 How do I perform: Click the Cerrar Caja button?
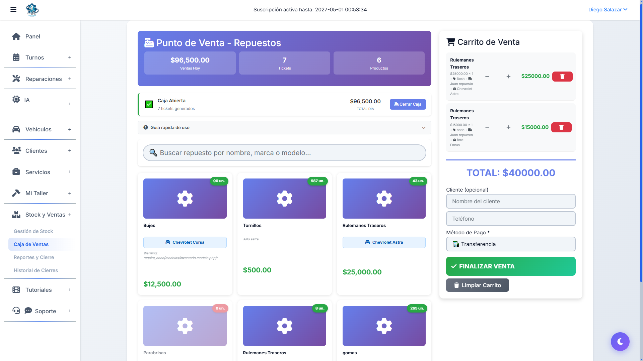(x=408, y=104)
